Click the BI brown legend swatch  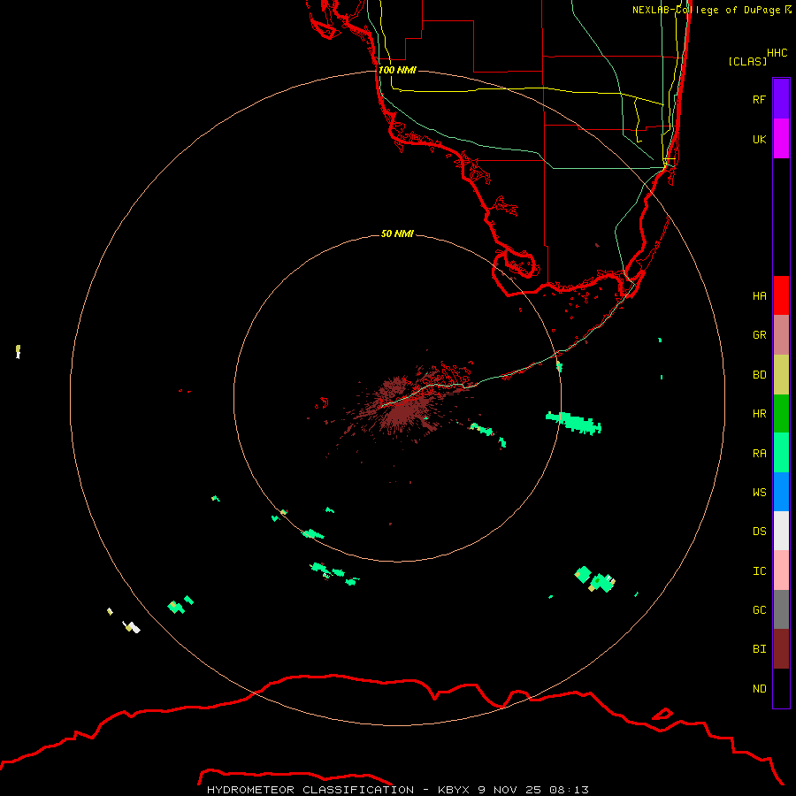click(x=781, y=649)
